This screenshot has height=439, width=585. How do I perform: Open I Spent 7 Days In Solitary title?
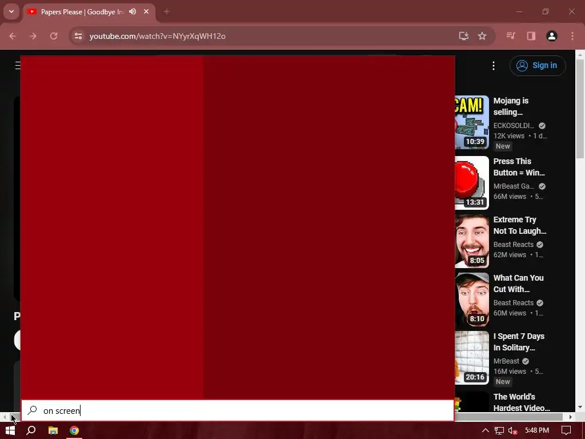pos(519,342)
